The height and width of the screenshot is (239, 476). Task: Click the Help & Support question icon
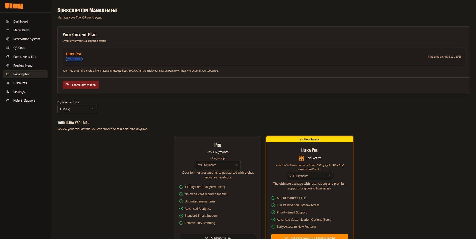[8, 101]
